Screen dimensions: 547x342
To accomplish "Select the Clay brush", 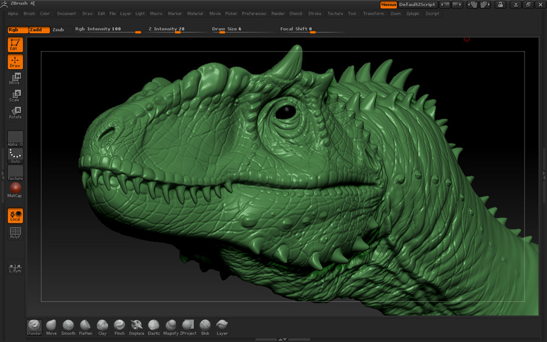I will coord(103,326).
